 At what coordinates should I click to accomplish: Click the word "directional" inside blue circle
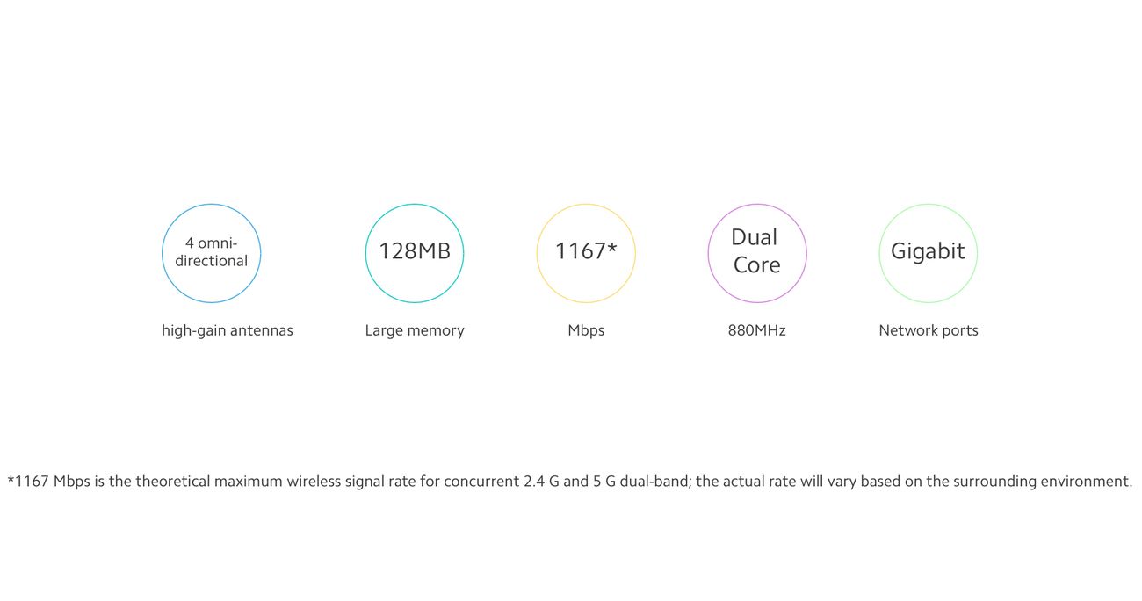click(x=211, y=261)
